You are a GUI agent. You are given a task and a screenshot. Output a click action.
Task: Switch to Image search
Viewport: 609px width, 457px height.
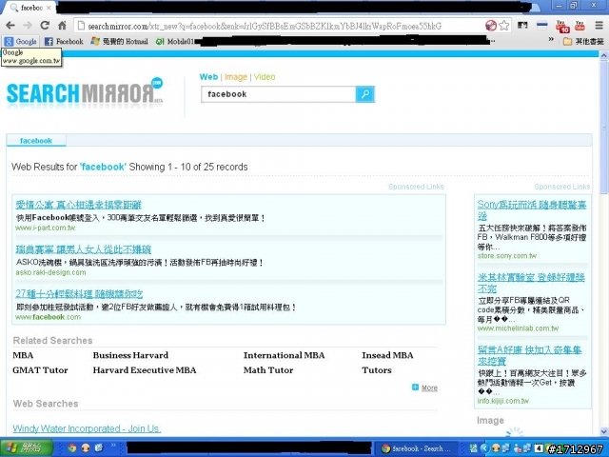236,77
